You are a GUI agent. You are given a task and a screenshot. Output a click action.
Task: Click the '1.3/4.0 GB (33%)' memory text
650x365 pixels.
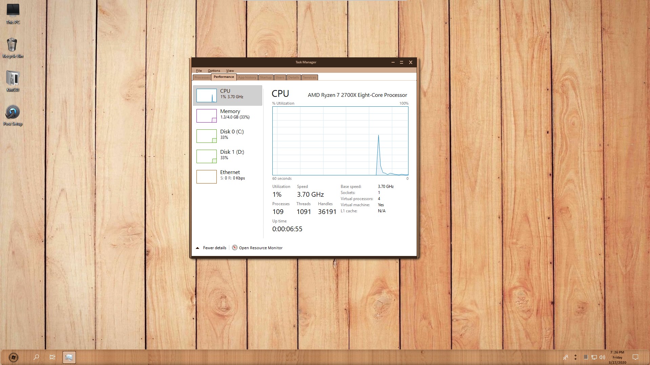click(x=235, y=117)
